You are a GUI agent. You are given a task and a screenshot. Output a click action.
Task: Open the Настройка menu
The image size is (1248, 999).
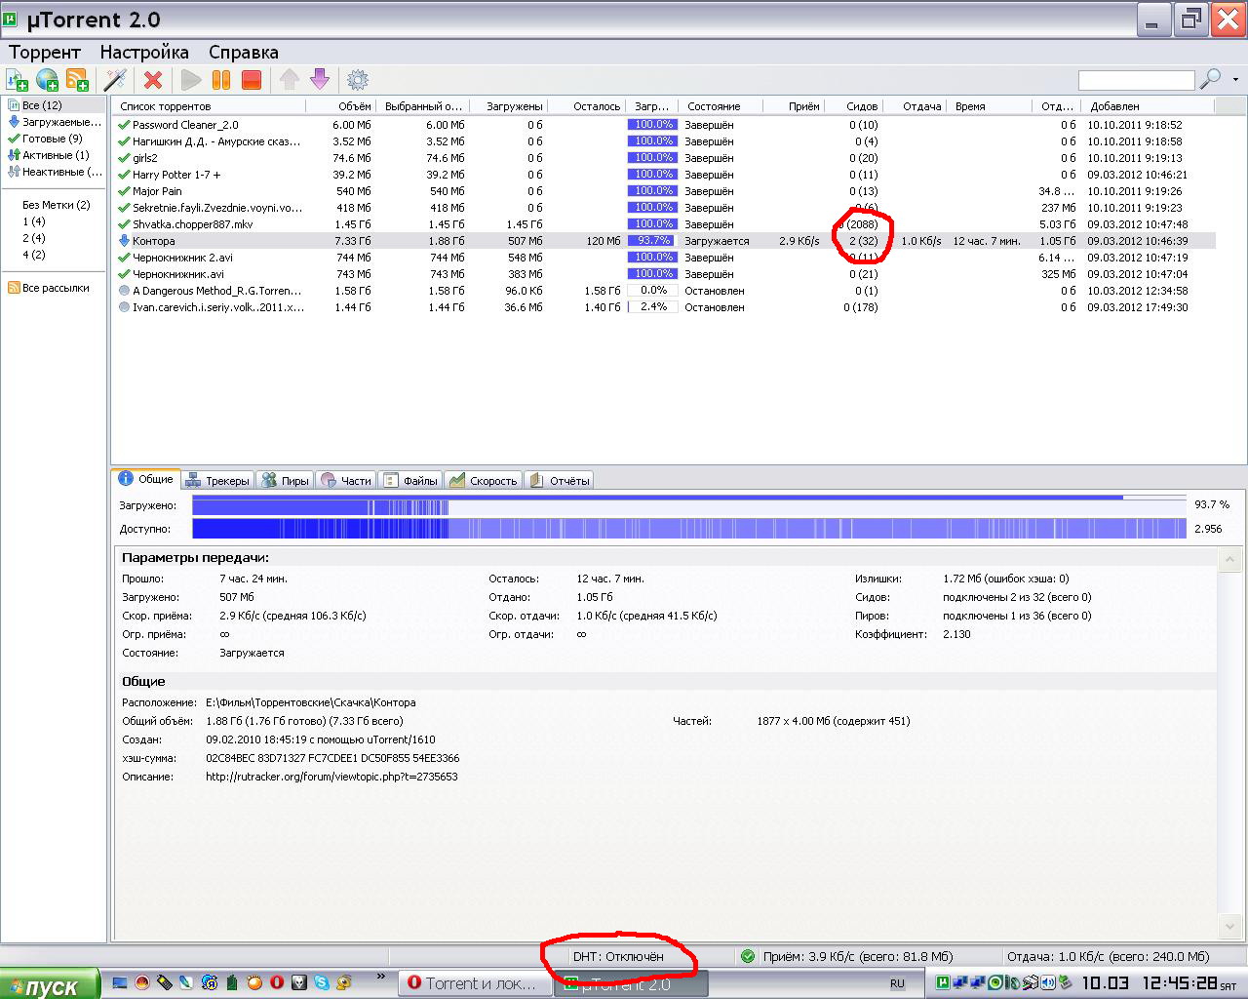click(x=144, y=52)
